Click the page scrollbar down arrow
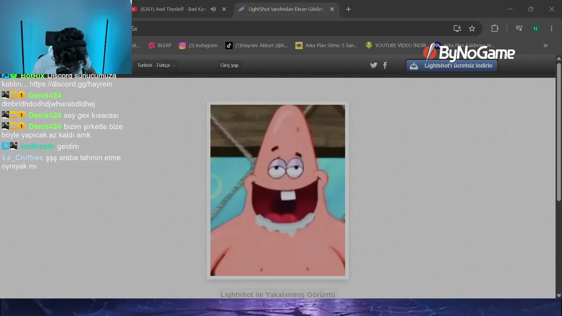562x316 pixels. [558, 295]
